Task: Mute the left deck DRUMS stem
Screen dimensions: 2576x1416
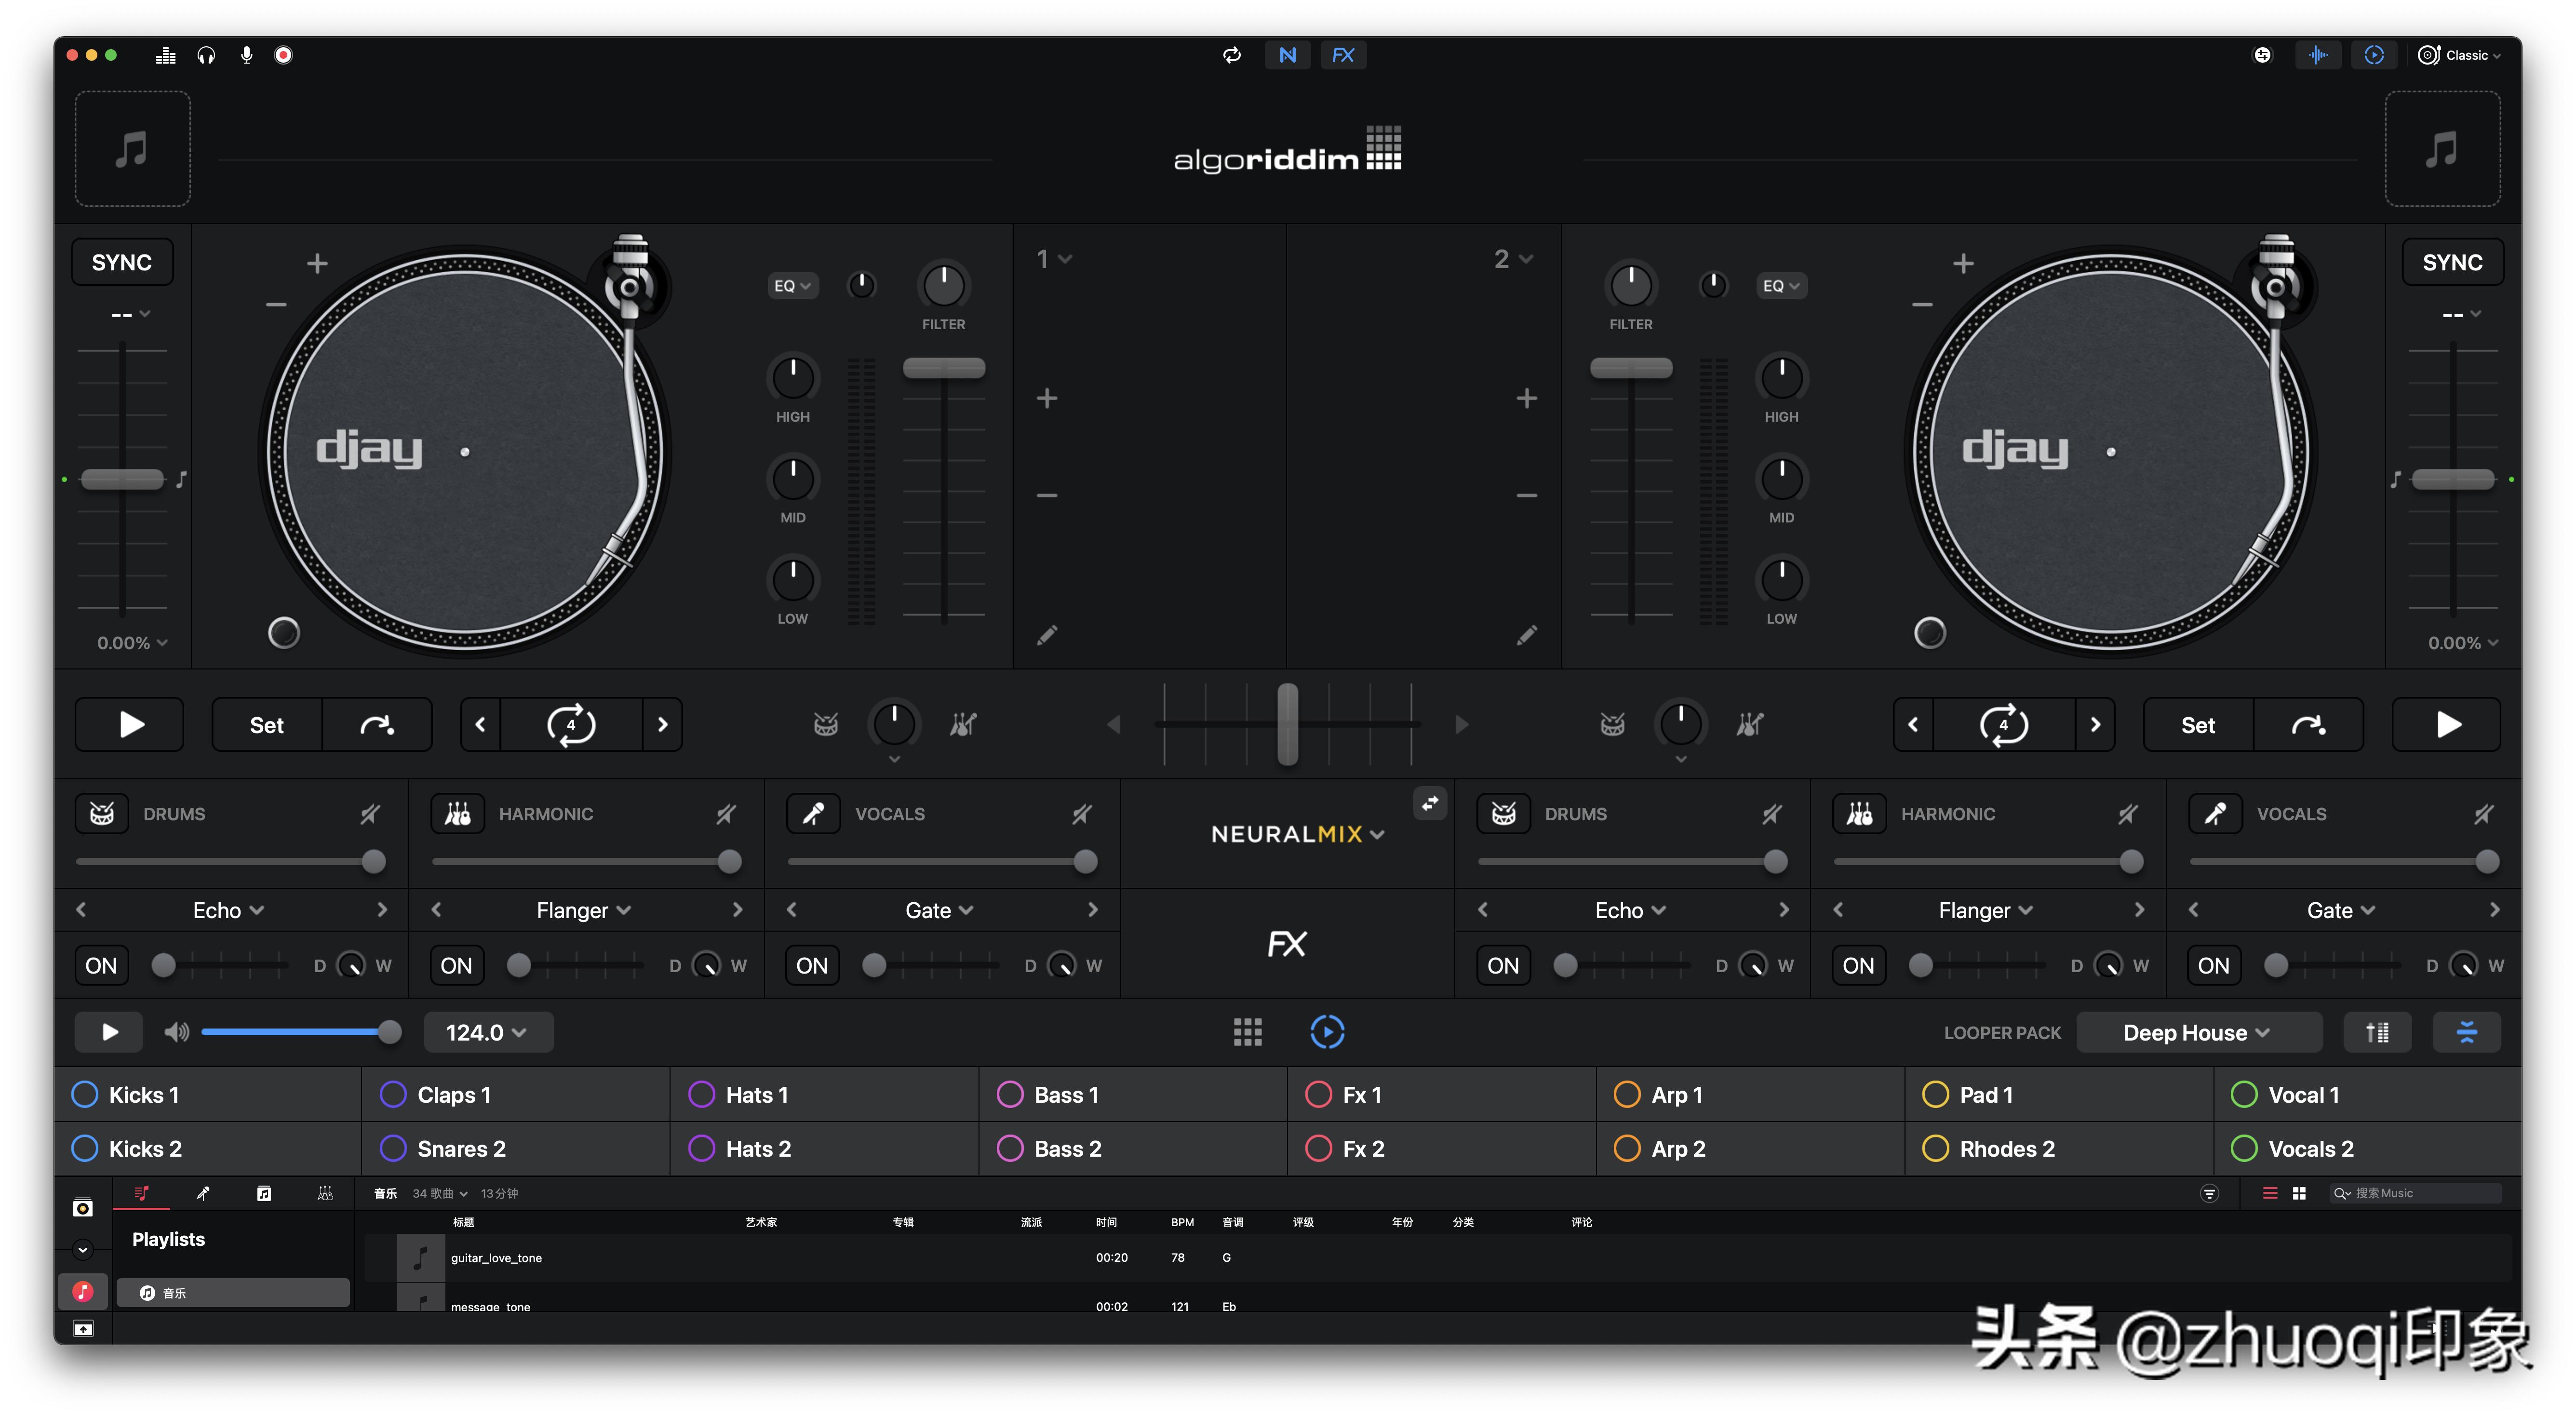Action: pyautogui.click(x=370, y=814)
